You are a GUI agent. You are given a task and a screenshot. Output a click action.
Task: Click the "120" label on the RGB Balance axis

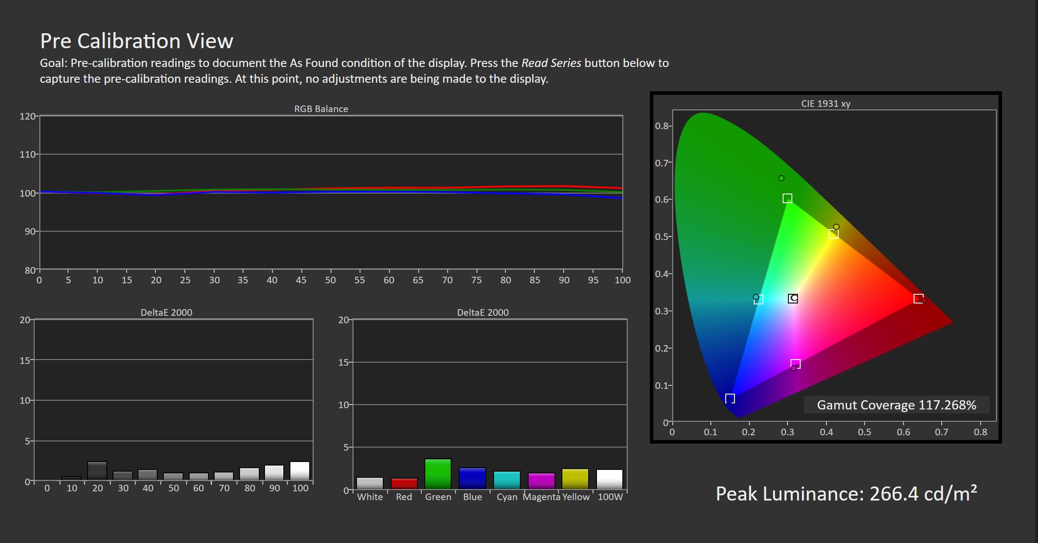click(x=27, y=116)
